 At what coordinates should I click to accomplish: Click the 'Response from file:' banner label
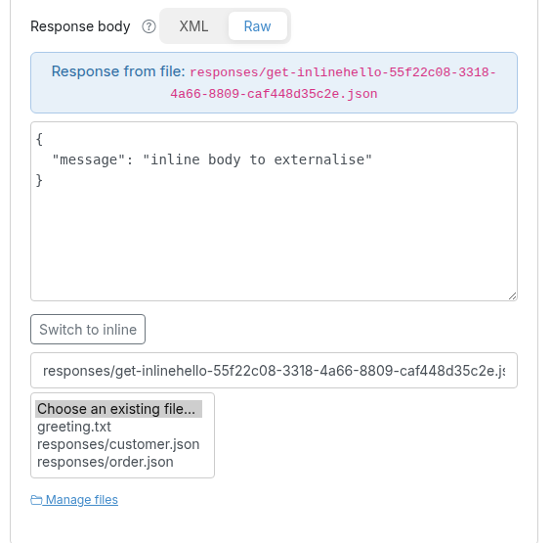tap(118, 71)
